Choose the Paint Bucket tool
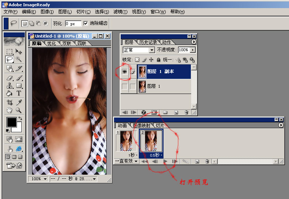The image size is (289, 199). pos(10,93)
